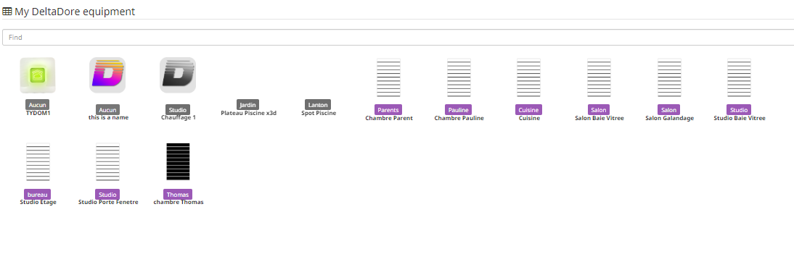Select the black closed shutter for chambre Thomas
Viewport: 794px width, 267px height.
coord(179,162)
